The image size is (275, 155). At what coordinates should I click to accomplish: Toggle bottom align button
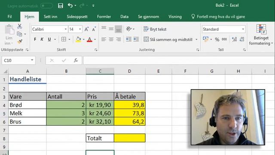[x=119, y=29]
